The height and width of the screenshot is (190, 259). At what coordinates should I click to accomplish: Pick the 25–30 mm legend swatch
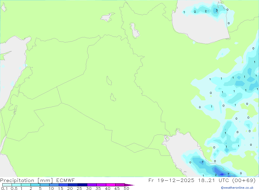point(82,185)
